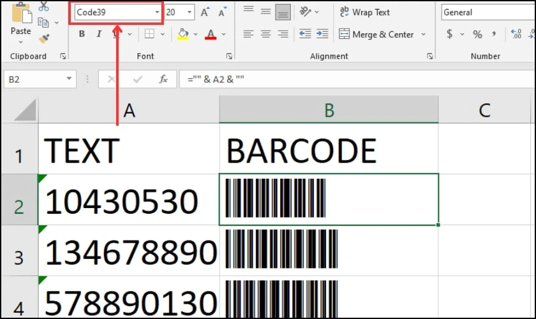Click the Insert Function fx icon
Image resolution: width=536 pixels, height=319 pixels.
pos(163,79)
